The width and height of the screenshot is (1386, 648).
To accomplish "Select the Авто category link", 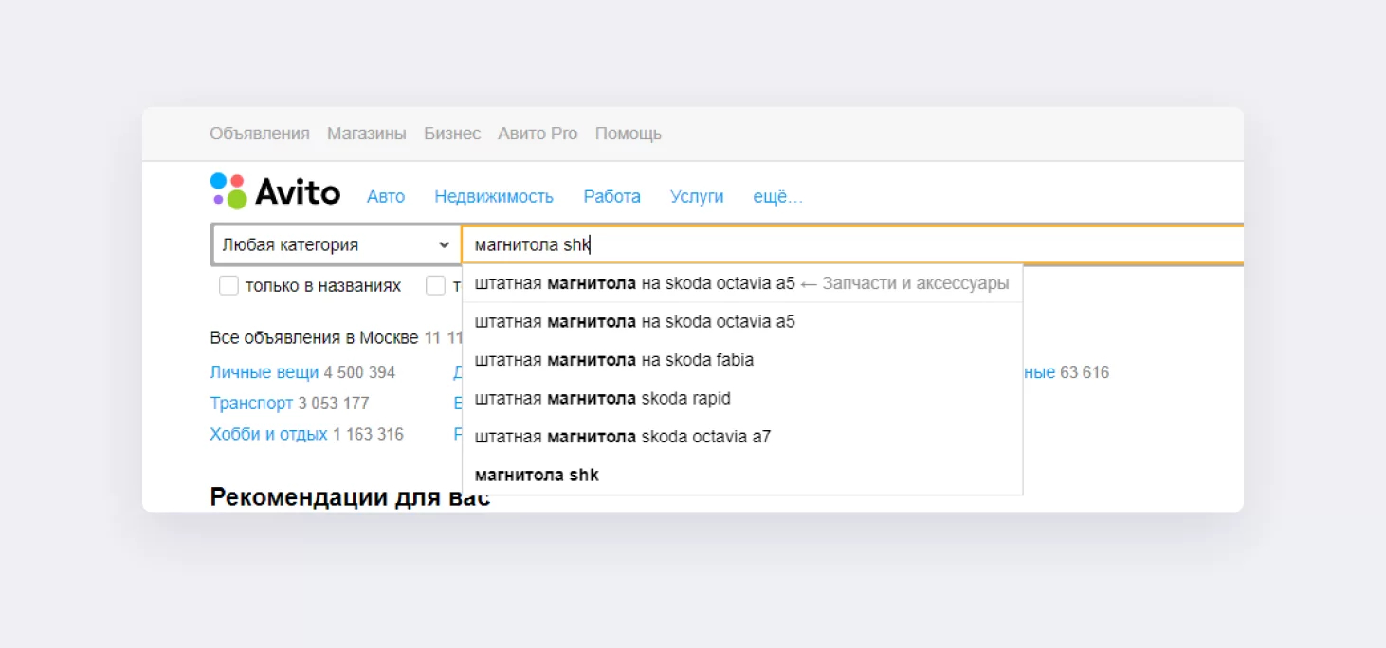I will (386, 197).
